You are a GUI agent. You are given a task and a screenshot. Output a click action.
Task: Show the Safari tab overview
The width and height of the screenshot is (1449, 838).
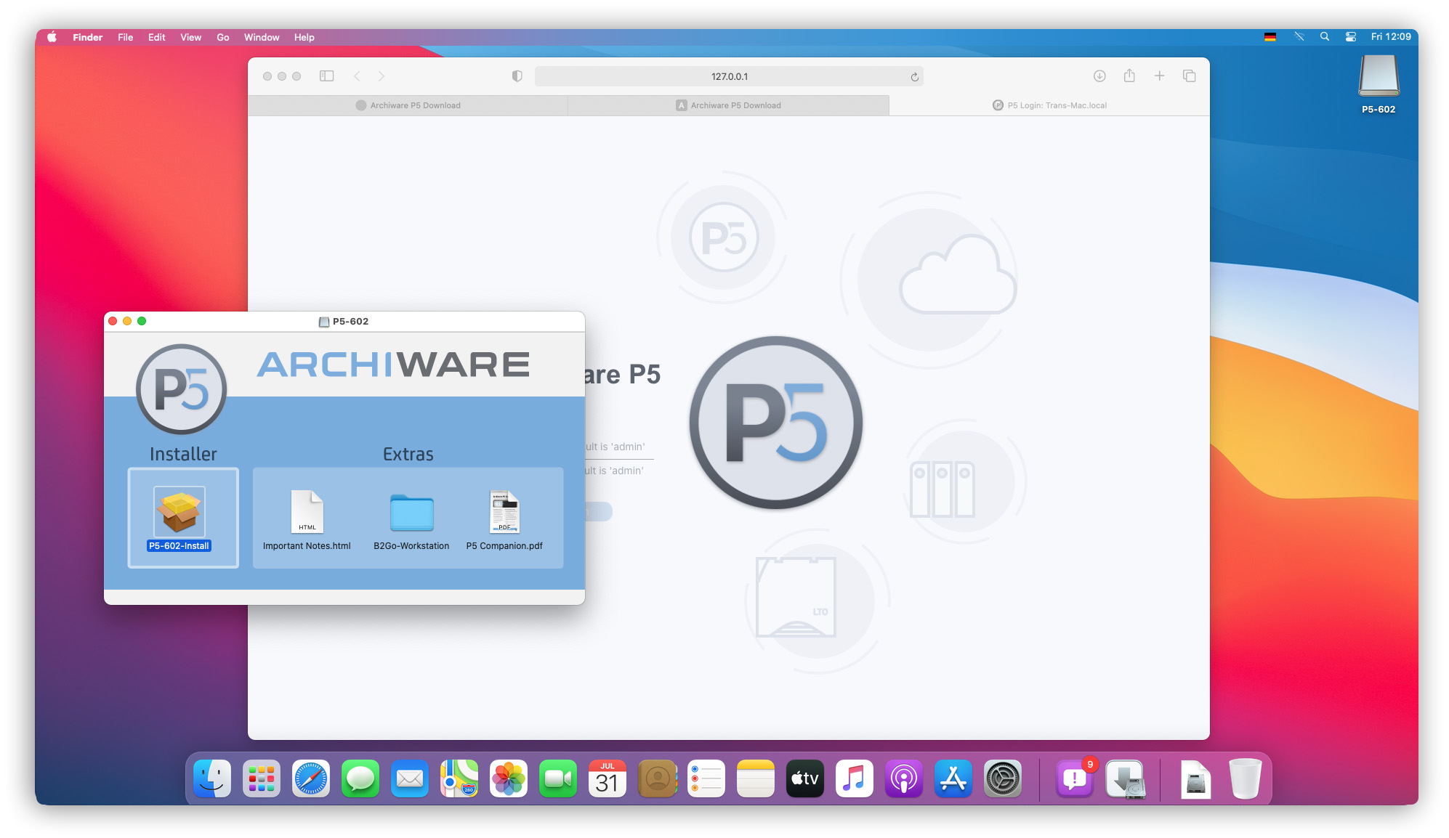1190,76
